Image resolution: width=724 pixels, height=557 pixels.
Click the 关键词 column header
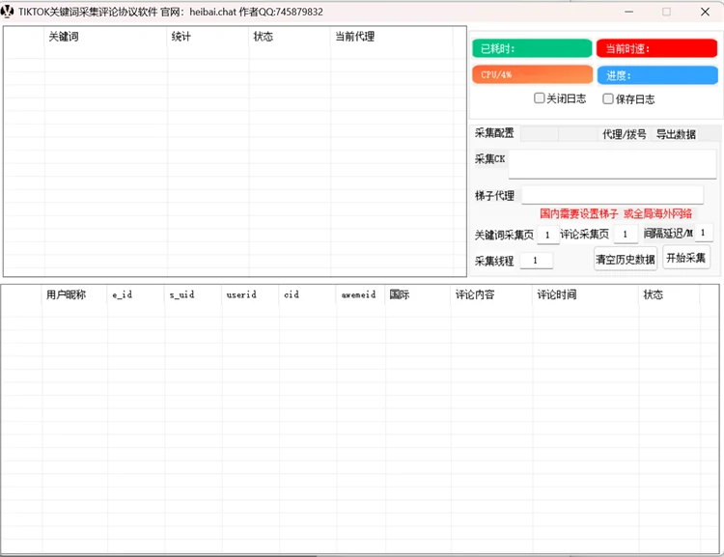click(x=106, y=37)
